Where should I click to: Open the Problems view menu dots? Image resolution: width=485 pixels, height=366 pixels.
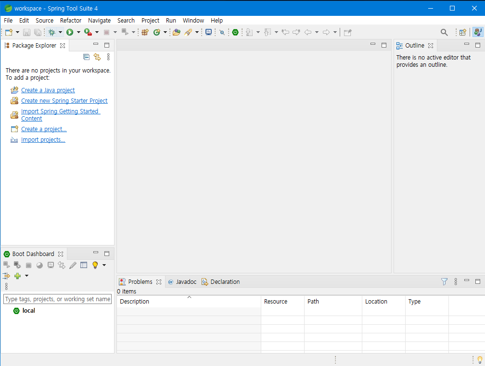[456, 281]
